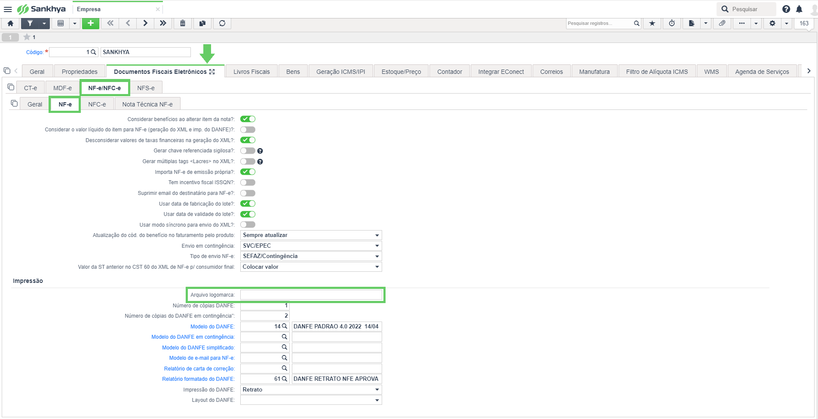Refresh the record data
818x419 pixels.
coord(222,23)
